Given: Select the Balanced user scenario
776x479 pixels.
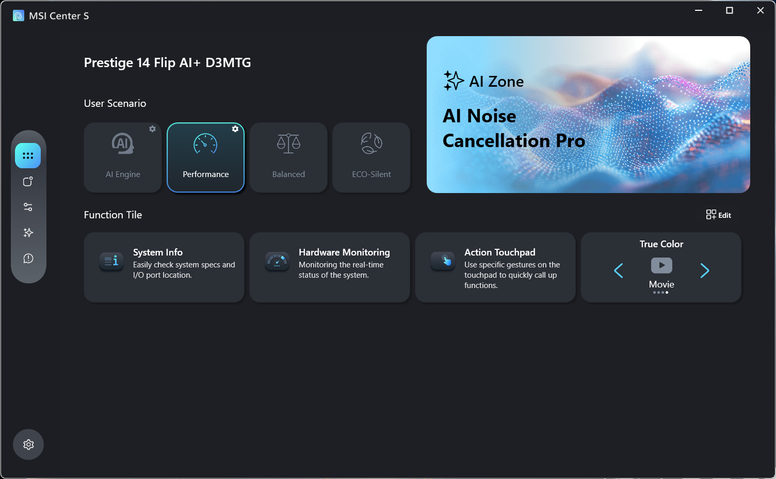Looking at the screenshot, I should coord(288,158).
